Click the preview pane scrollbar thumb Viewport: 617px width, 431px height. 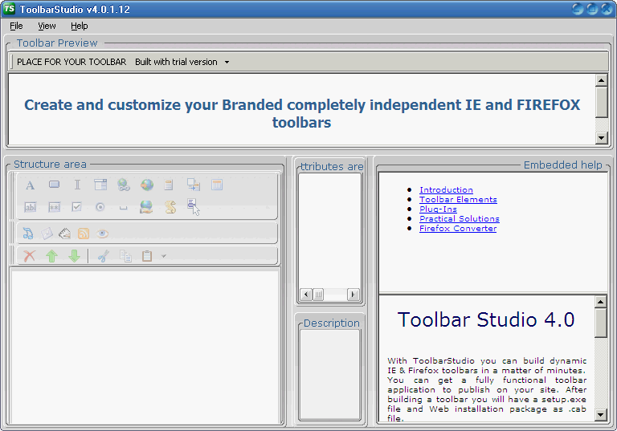coord(601,102)
